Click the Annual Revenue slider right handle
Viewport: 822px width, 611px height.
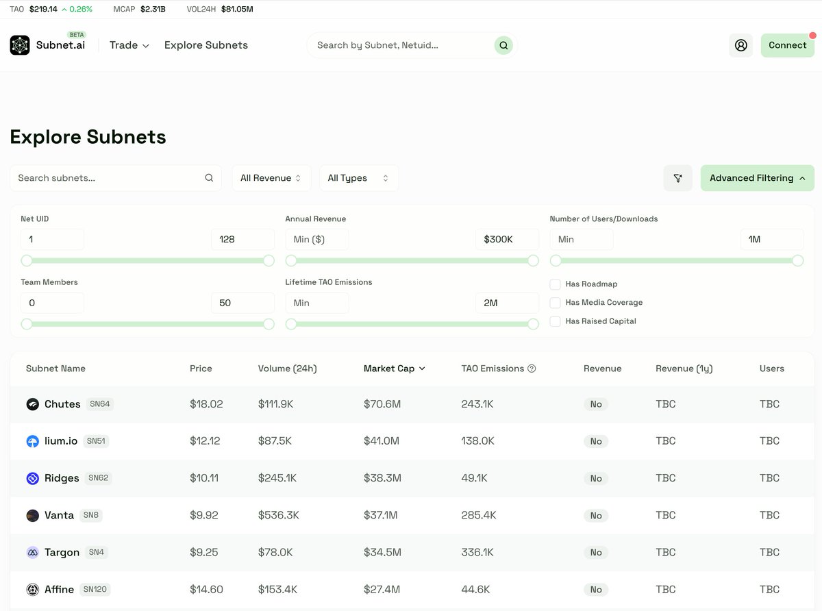(x=534, y=260)
